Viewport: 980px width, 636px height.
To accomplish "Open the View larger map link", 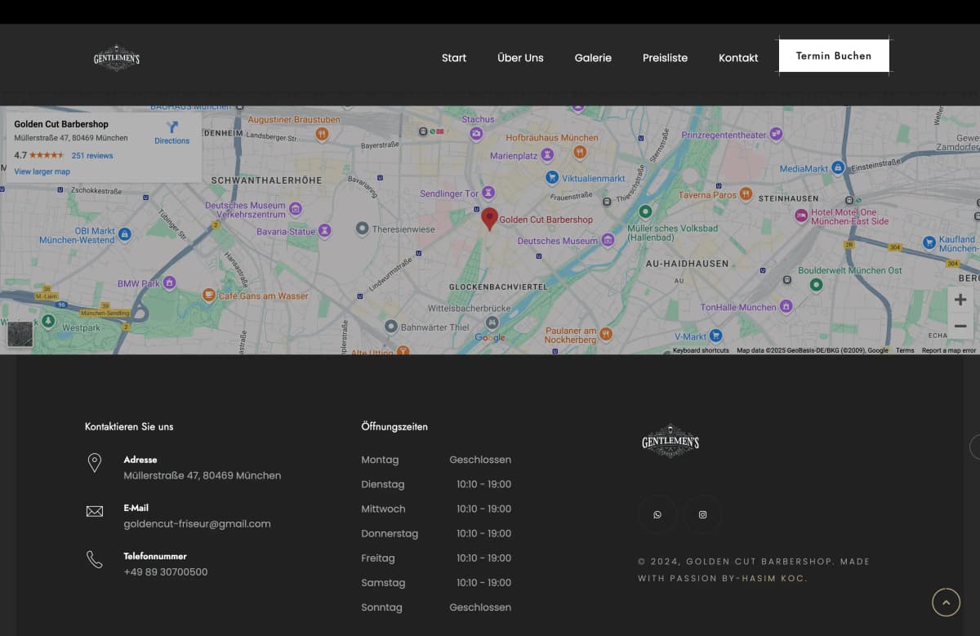I will [x=42, y=171].
